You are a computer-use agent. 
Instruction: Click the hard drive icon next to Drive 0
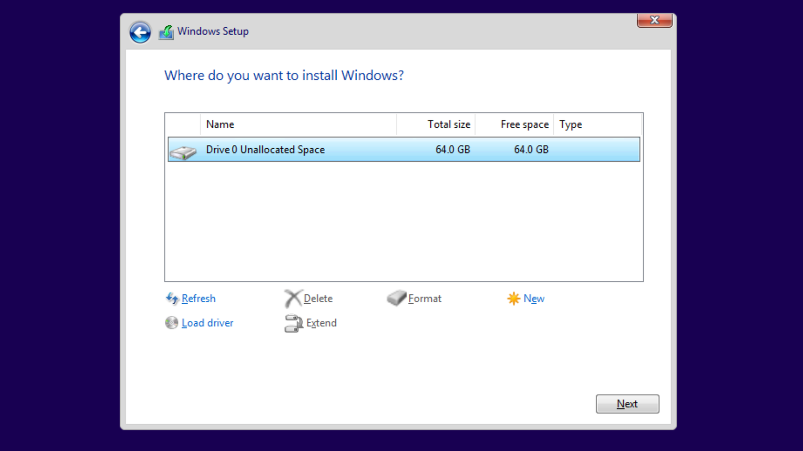pyautogui.click(x=183, y=150)
